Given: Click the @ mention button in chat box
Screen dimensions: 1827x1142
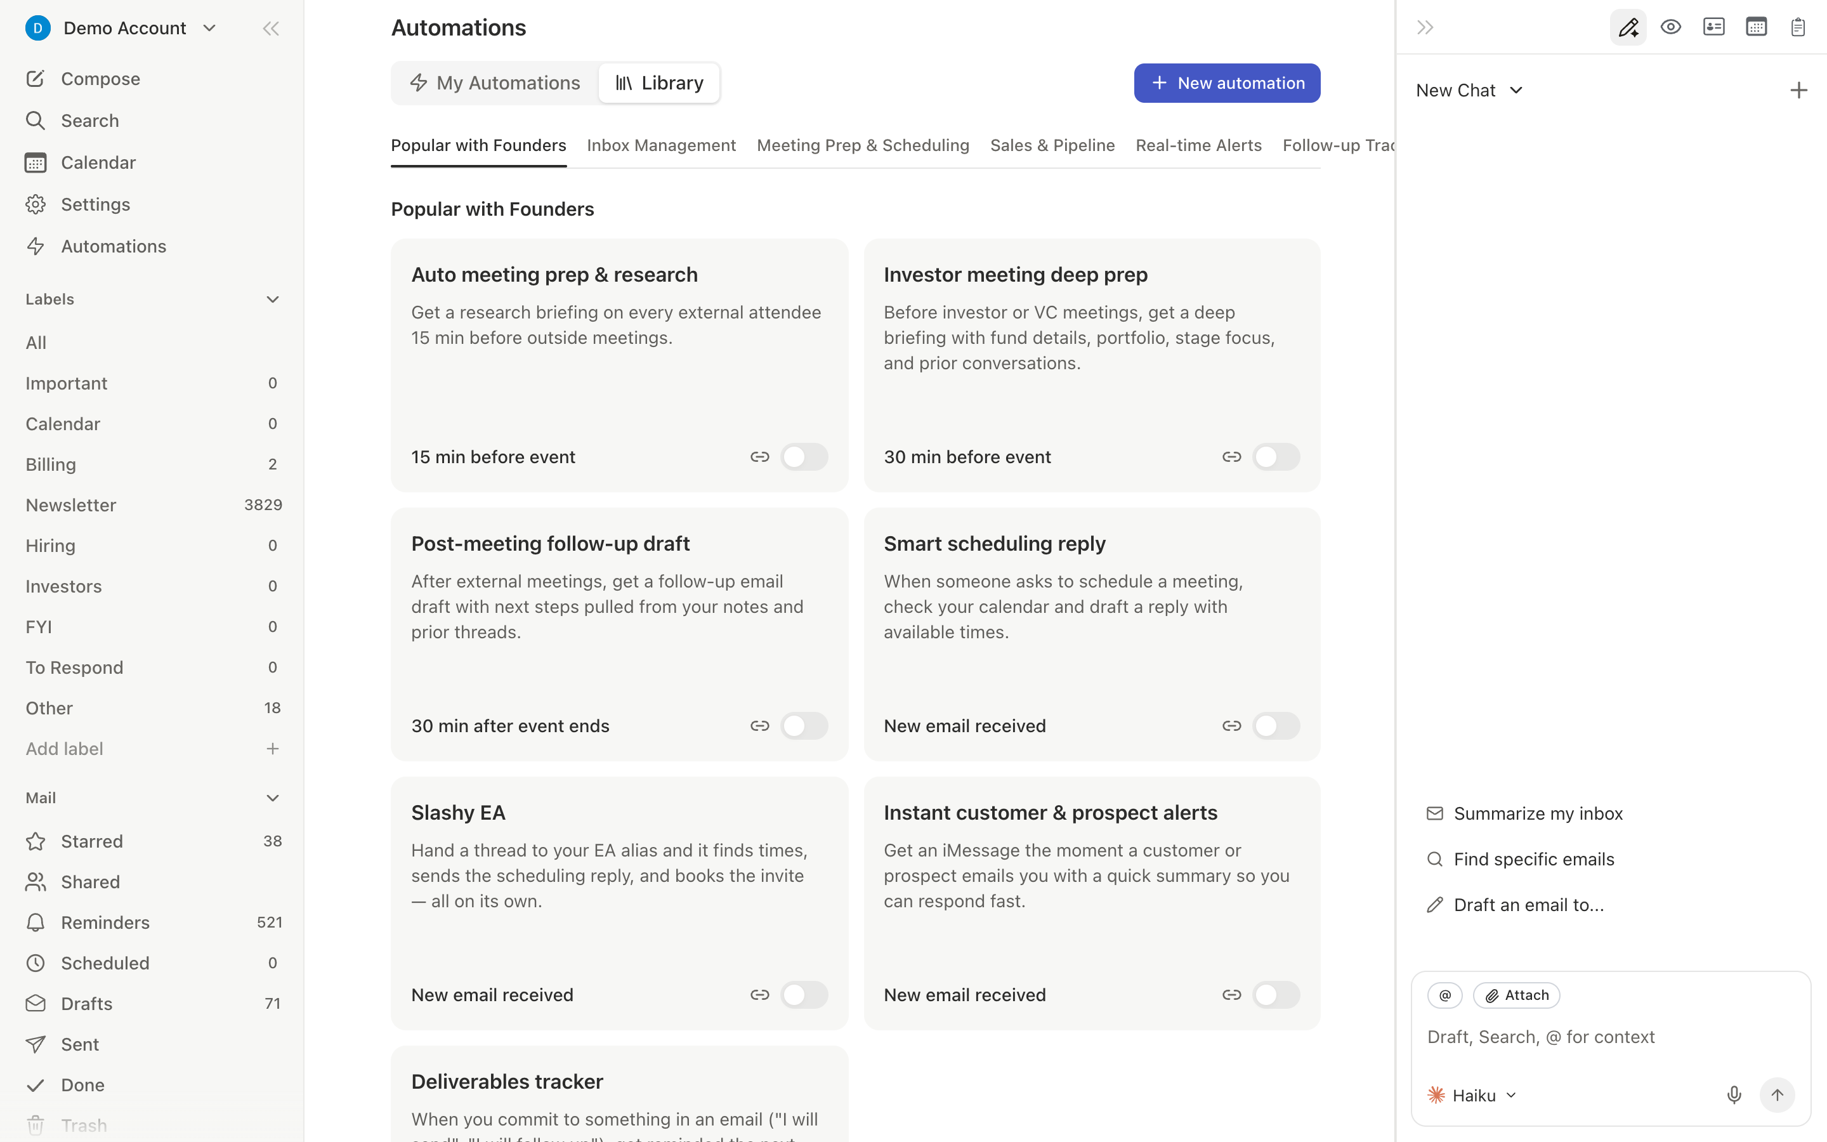Looking at the screenshot, I should tap(1445, 995).
